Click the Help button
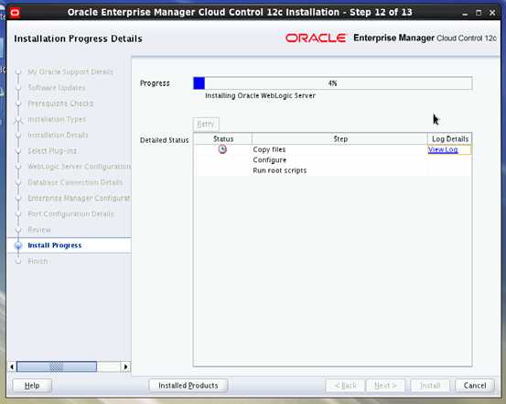Viewport: 506px width, 404px height. [x=32, y=386]
